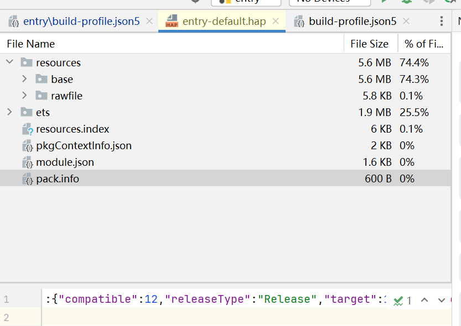The image size is (461, 326).
Task: Sort by the File Size column header
Action: (x=369, y=44)
